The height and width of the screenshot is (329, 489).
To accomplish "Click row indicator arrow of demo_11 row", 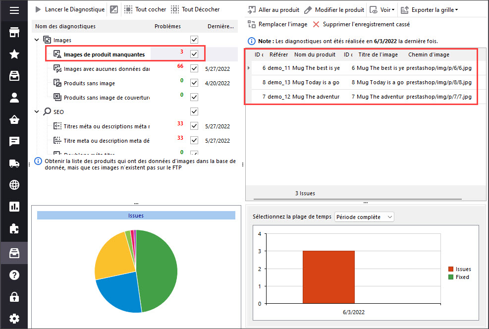I will (249, 68).
